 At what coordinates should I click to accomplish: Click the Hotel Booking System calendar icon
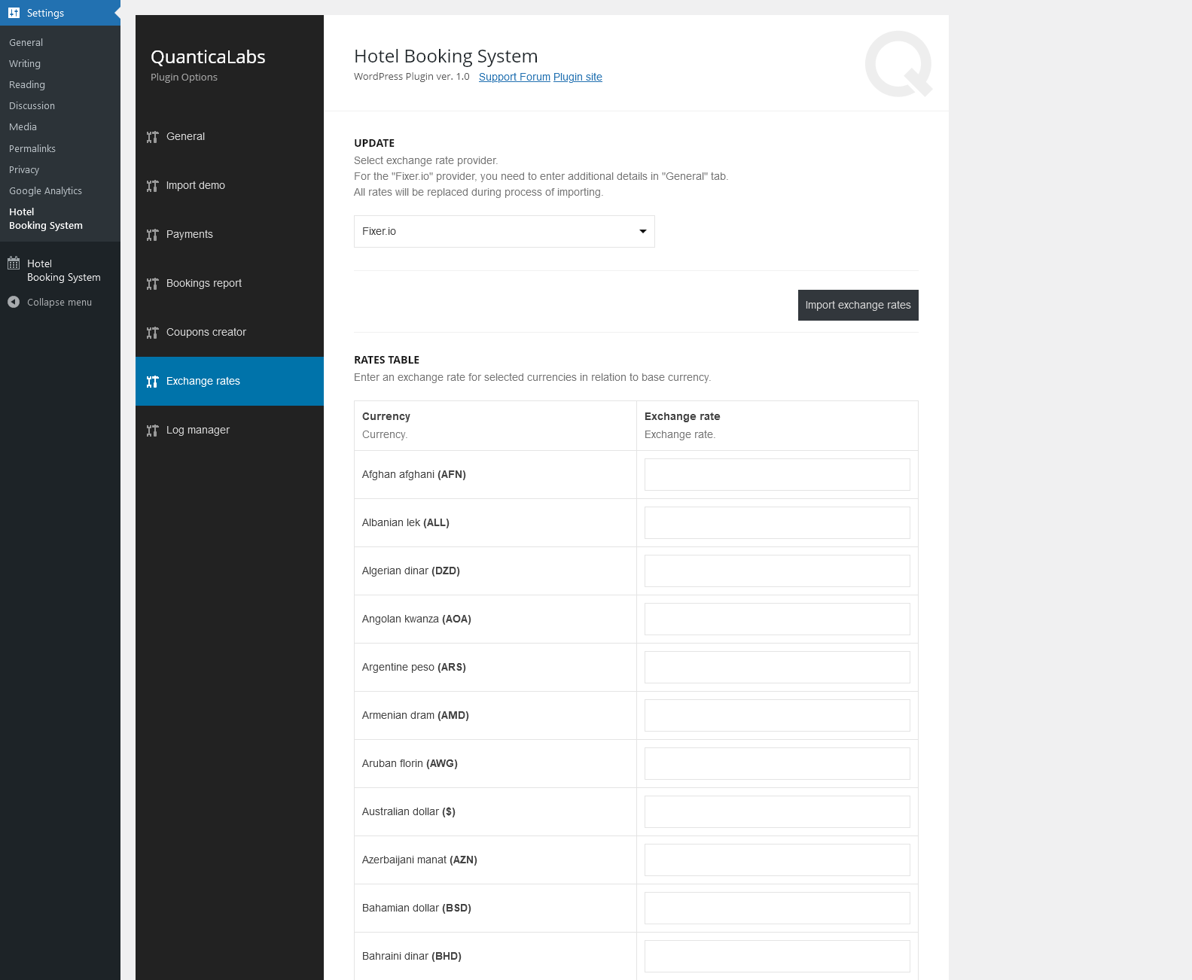tap(14, 263)
